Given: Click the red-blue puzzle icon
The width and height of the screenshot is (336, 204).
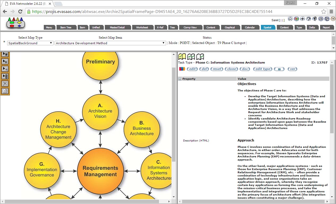Looking at the screenshot, I should coord(182,69).
